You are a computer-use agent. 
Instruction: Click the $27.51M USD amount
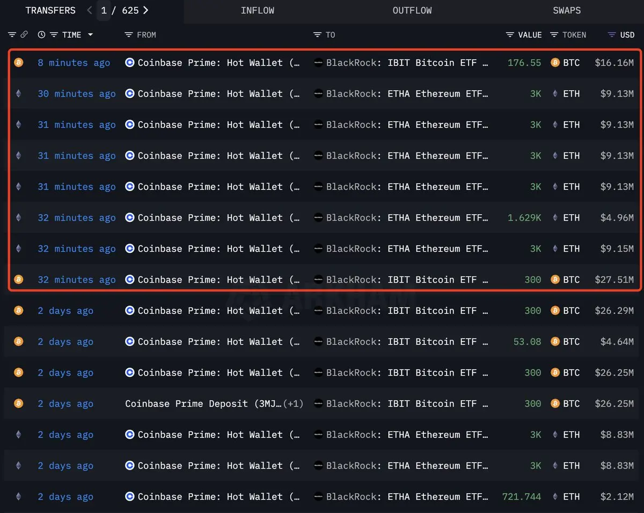click(x=614, y=280)
